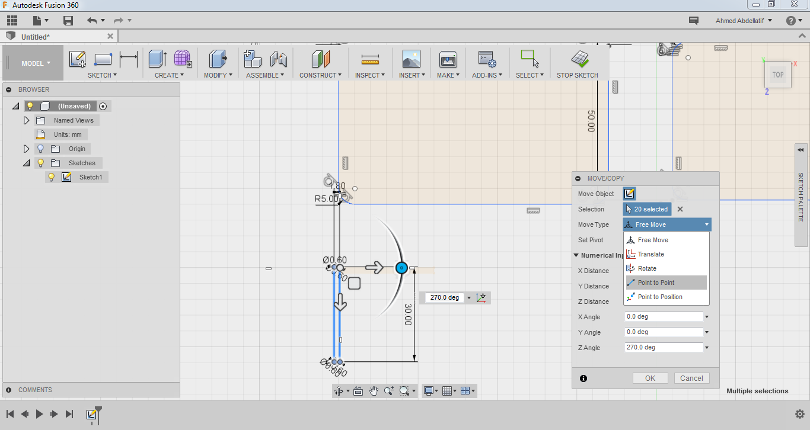This screenshot has width=810, height=430.
Task: Click the Save icon in the title bar
Action: click(x=68, y=21)
